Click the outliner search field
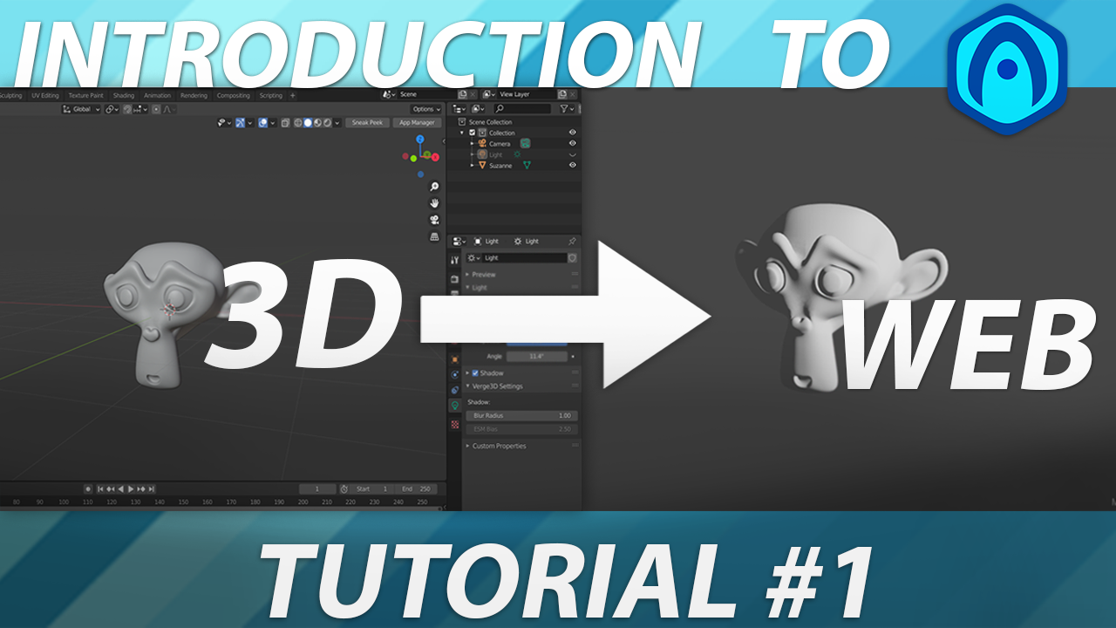Screen dimensions: 1116x628 click(522, 109)
